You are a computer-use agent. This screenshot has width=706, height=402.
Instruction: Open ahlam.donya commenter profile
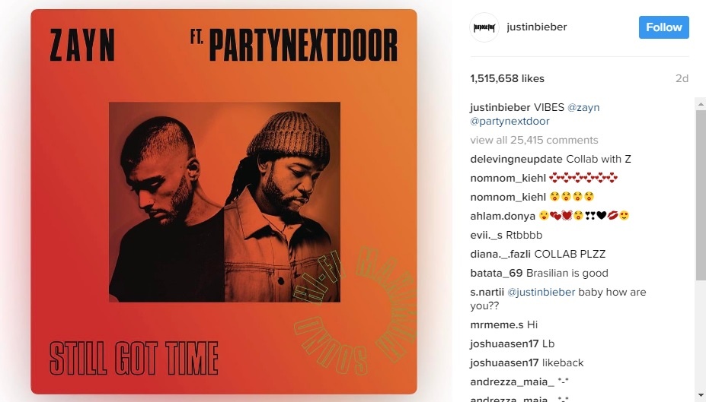point(503,216)
